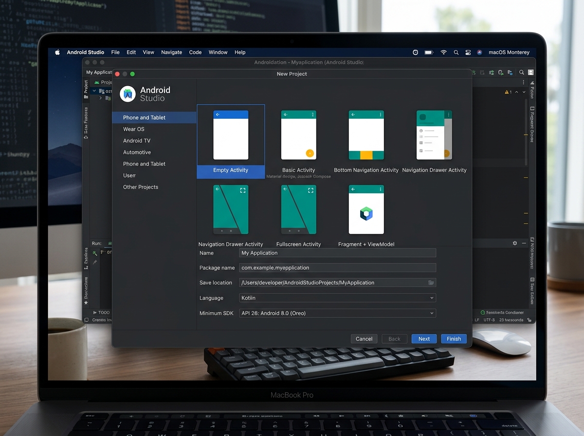The height and width of the screenshot is (436, 584).
Task: Click the settings gear above the Run panel
Action: click(515, 243)
